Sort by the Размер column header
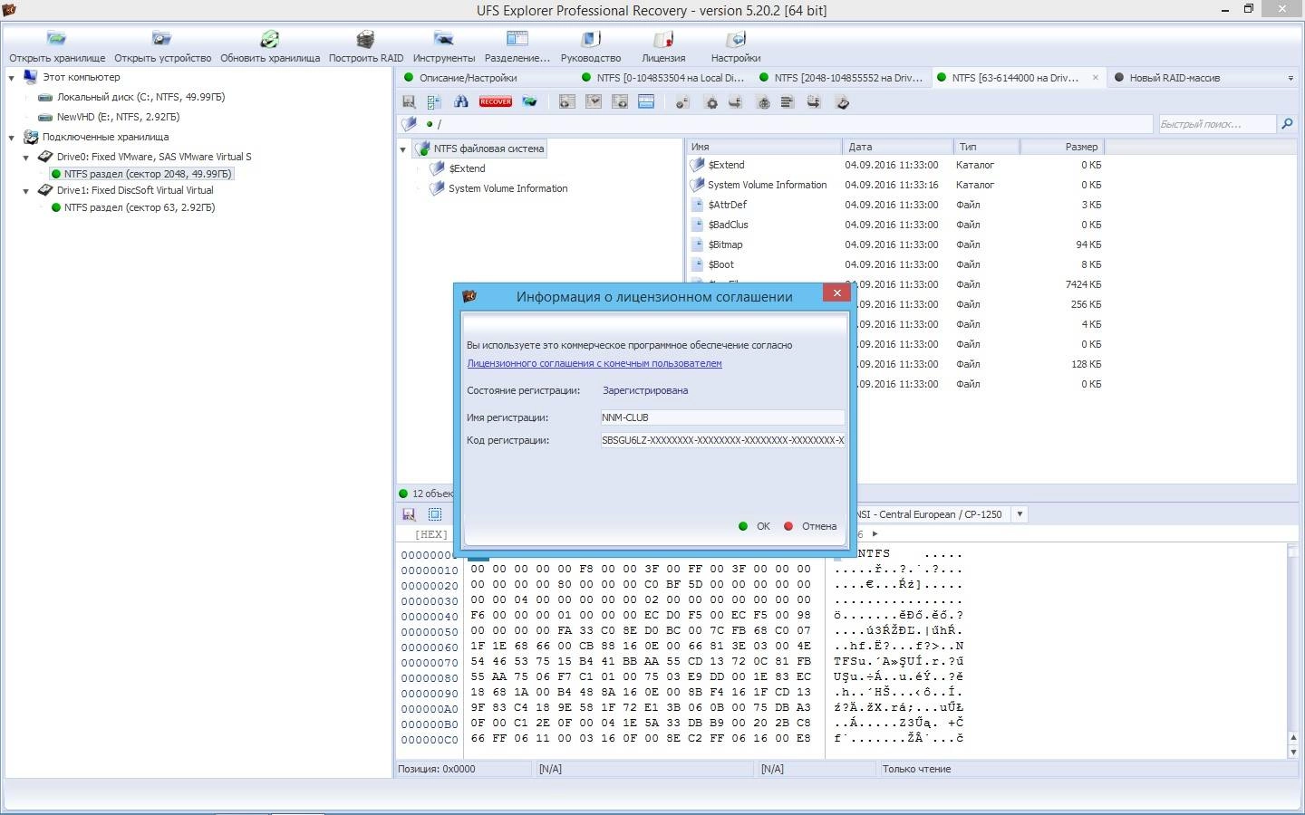 (1063, 147)
